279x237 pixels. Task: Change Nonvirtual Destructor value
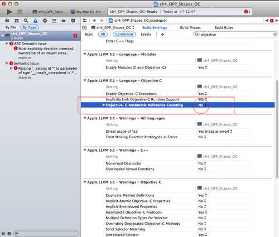pyautogui.click(x=202, y=163)
